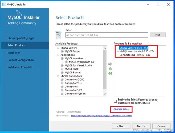Image resolution: width=175 pixels, height=133 pixels.
Task: Minimize the MySQL Installer window
Action: pos(148,5)
